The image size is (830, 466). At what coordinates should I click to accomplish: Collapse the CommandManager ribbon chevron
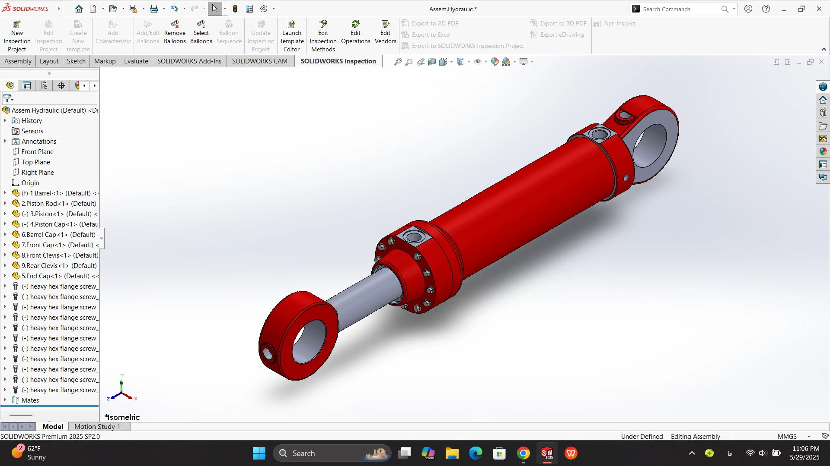pos(824,49)
